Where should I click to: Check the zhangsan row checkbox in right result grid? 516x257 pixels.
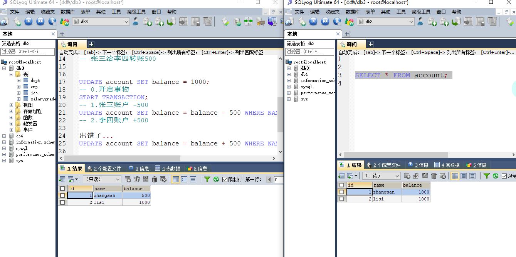point(342,192)
